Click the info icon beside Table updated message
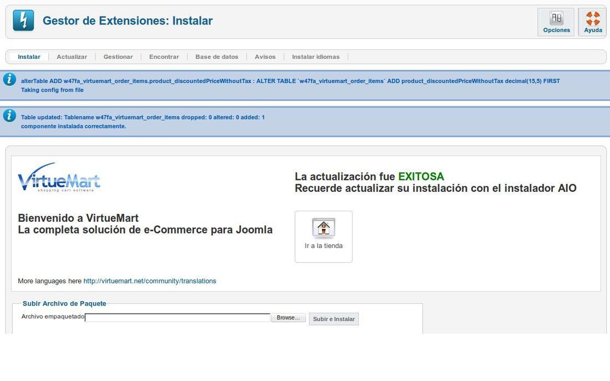The height and width of the screenshot is (381, 610). (9, 115)
